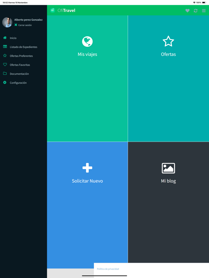Click the list icon beside Listado de Expedientes
209x278 pixels.
(5, 47)
